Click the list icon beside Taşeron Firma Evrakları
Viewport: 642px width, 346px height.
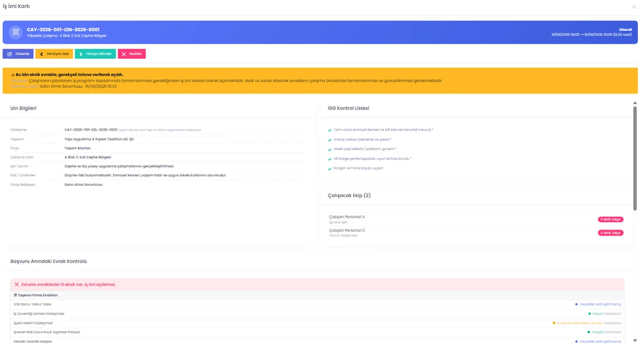16,295
